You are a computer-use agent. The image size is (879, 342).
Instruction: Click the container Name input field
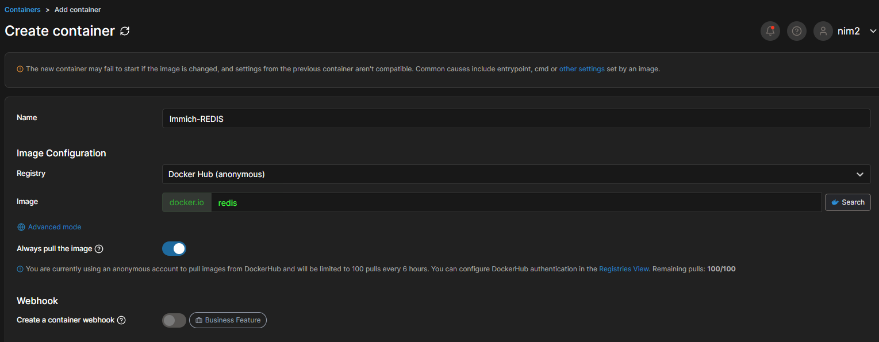pyautogui.click(x=516, y=119)
